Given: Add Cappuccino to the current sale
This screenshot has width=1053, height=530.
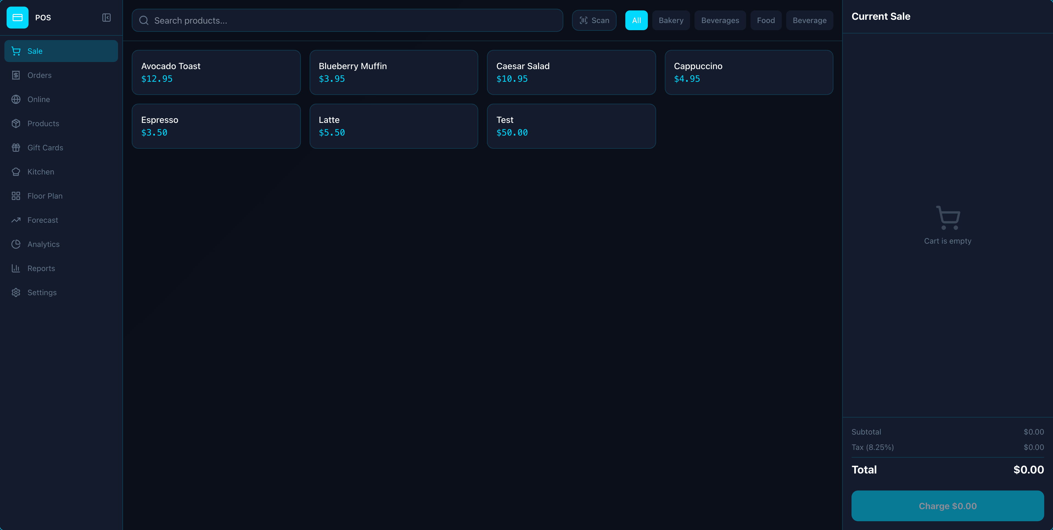Looking at the screenshot, I should click(x=749, y=72).
